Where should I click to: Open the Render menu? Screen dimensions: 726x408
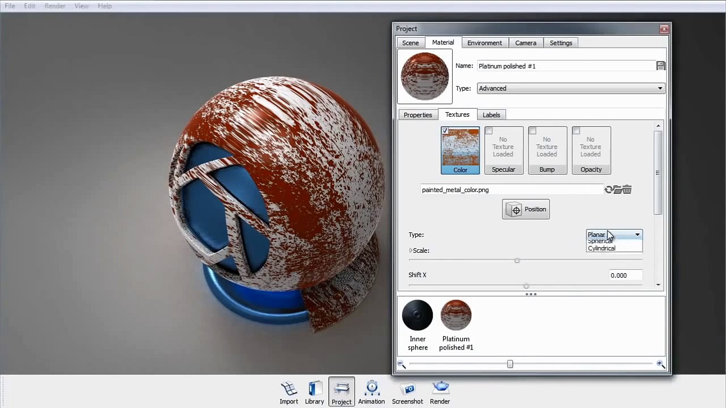click(55, 6)
